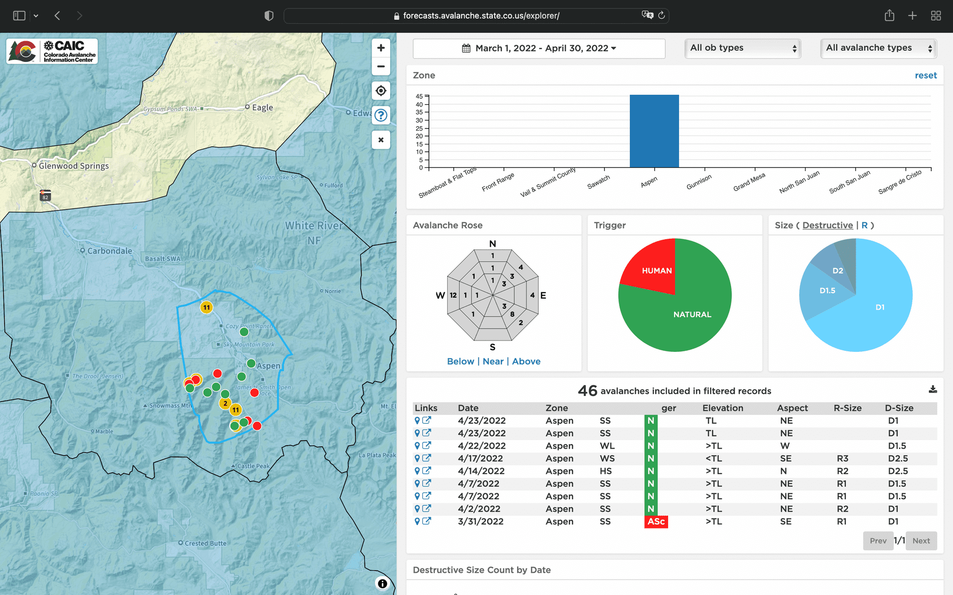
Task: Click the West 12 segment in avalanche rose
Action: click(x=453, y=295)
